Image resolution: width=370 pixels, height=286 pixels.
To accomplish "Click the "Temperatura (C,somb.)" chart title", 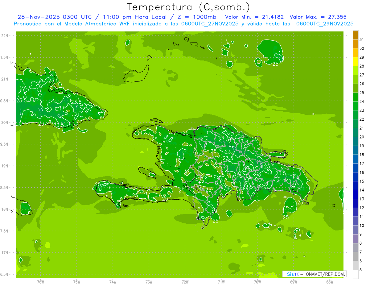I will 188,7.
